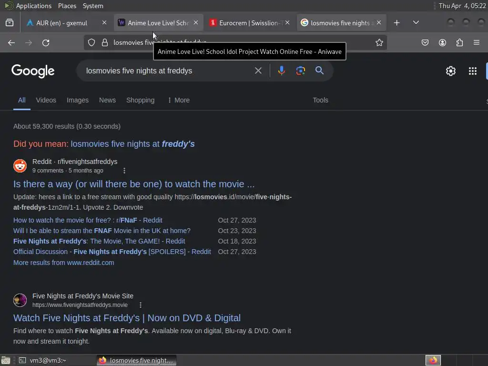
Task: Close the Anime Love Live tab
Action: (196, 22)
